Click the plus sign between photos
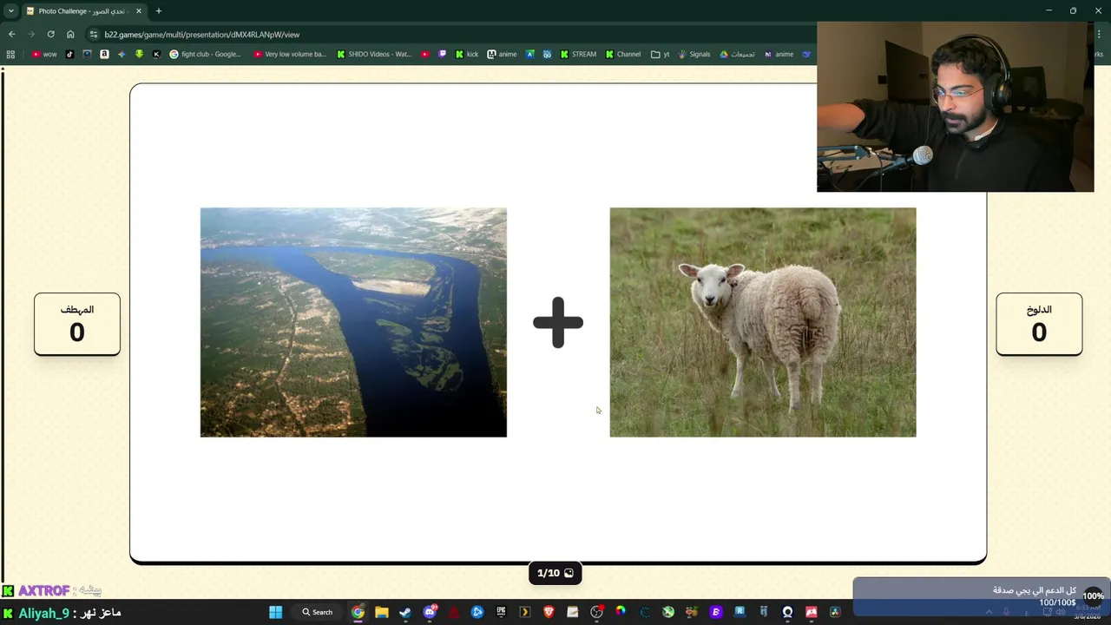 point(558,322)
